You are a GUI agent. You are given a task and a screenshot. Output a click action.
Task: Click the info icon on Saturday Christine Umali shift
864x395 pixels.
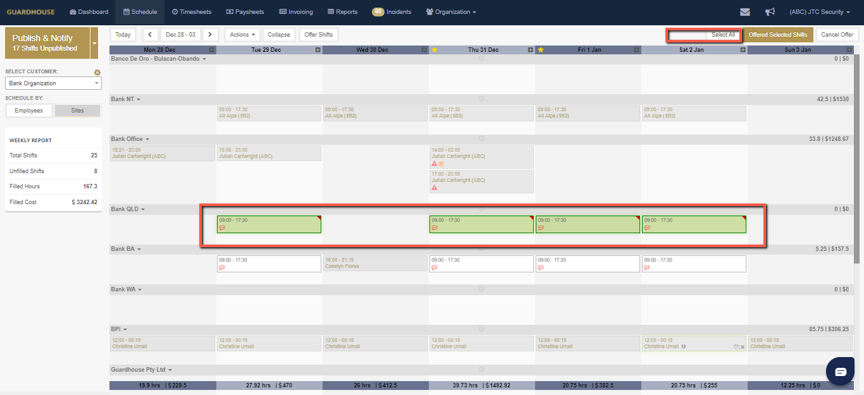point(684,346)
